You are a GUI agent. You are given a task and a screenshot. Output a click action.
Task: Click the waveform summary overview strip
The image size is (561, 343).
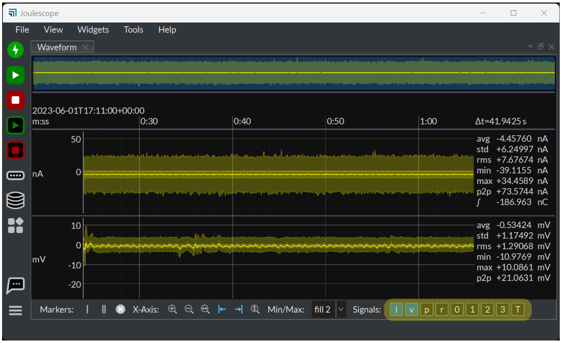(294, 73)
